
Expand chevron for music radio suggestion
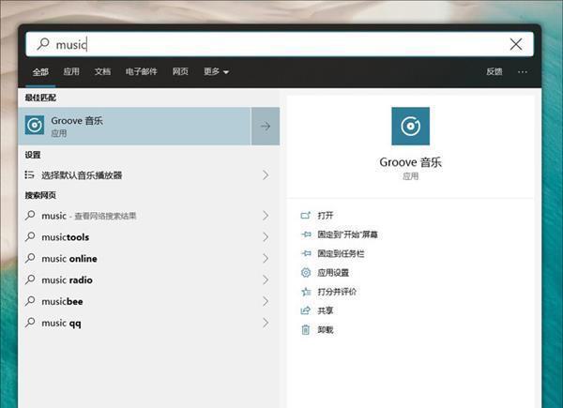(x=266, y=280)
